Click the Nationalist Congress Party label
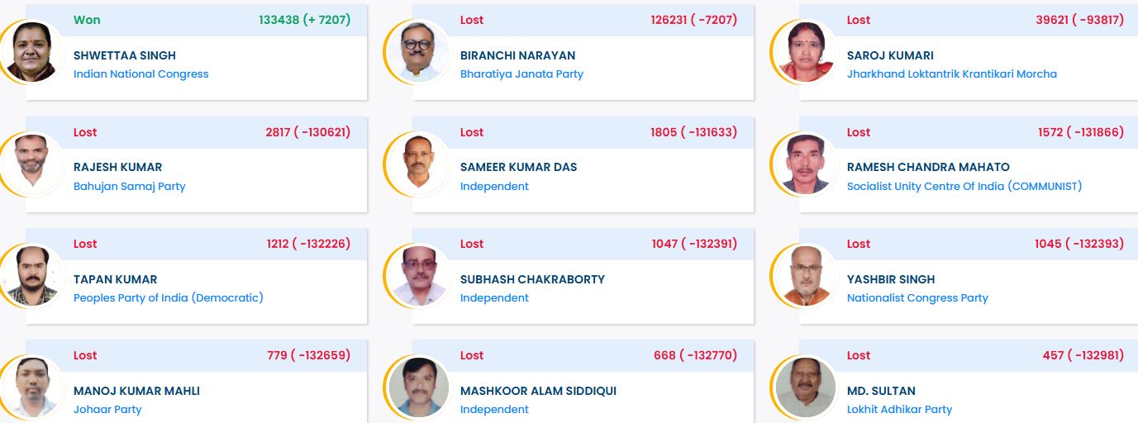Screen dimensions: 1138x423 tap(917, 298)
